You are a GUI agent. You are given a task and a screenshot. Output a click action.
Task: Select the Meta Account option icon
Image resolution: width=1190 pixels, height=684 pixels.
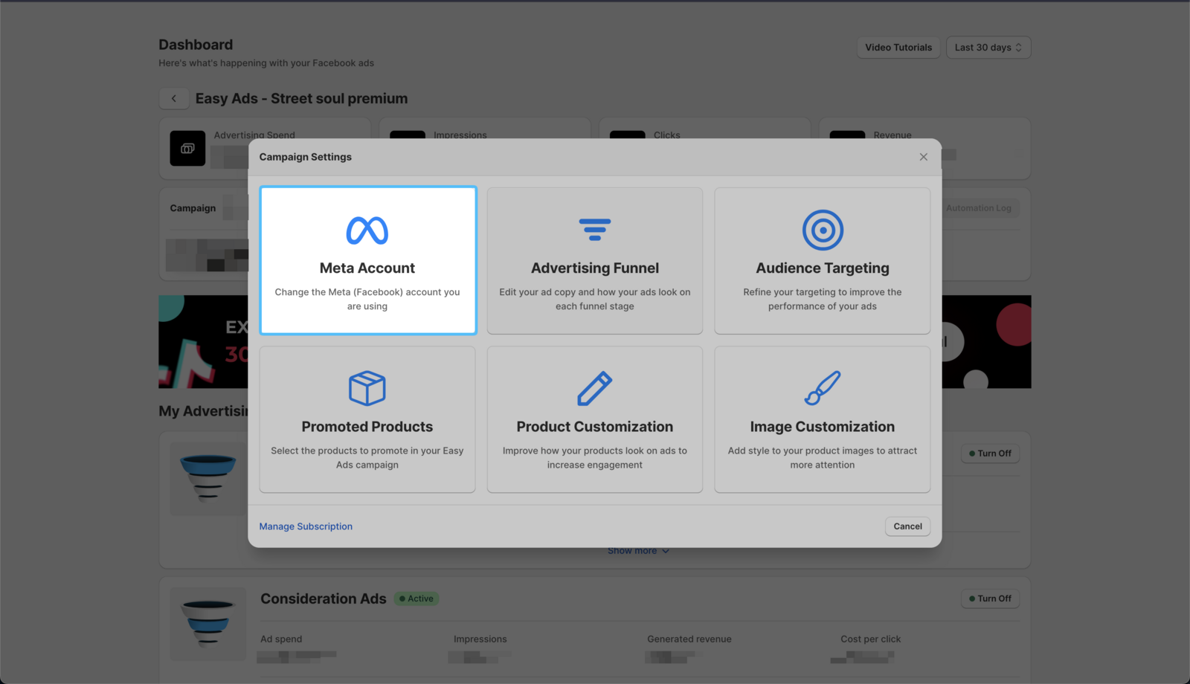[x=367, y=232]
